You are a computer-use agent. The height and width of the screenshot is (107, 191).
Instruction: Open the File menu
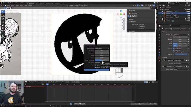(x=4, y=3)
